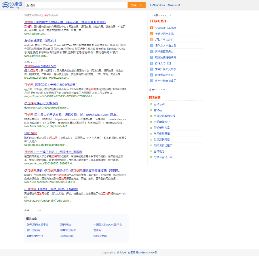The height and width of the screenshot is (256, 259).
Task: Click rank 7 badge beside 香港人才计划
Action: (151, 63)
